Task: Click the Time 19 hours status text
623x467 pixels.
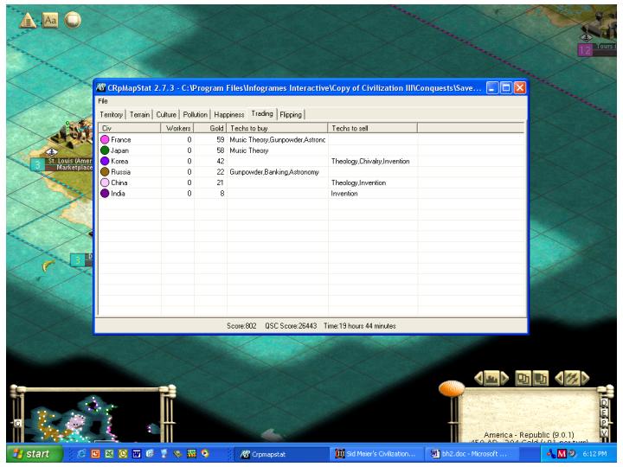Action: (360, 326)
